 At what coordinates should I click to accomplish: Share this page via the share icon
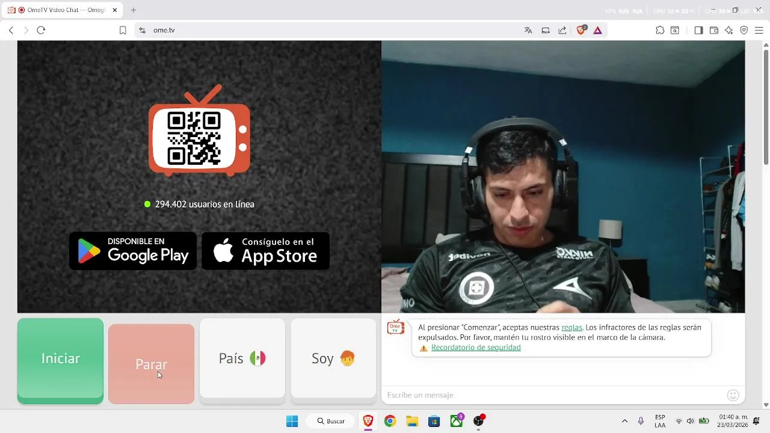click(x=562, y=30)
